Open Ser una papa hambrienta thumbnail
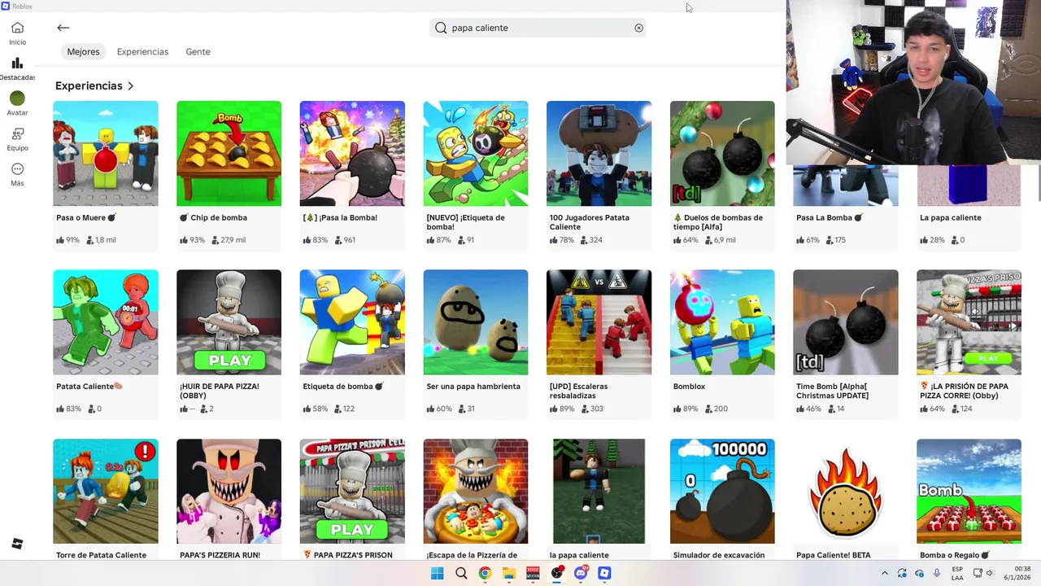The height and width of the screenshot is (586, 1041). pos(476,322)
